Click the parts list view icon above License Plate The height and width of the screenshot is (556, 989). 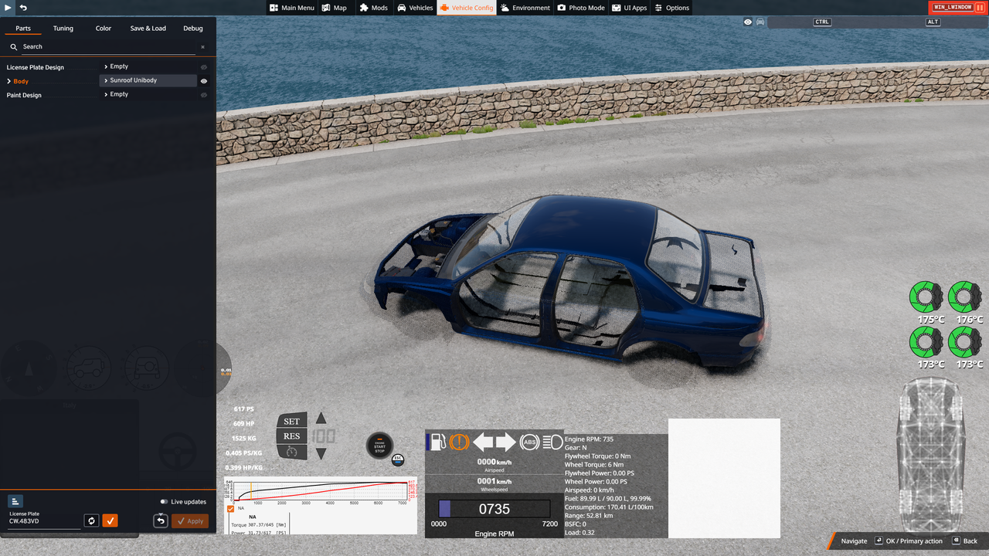(x=16, y=501)
